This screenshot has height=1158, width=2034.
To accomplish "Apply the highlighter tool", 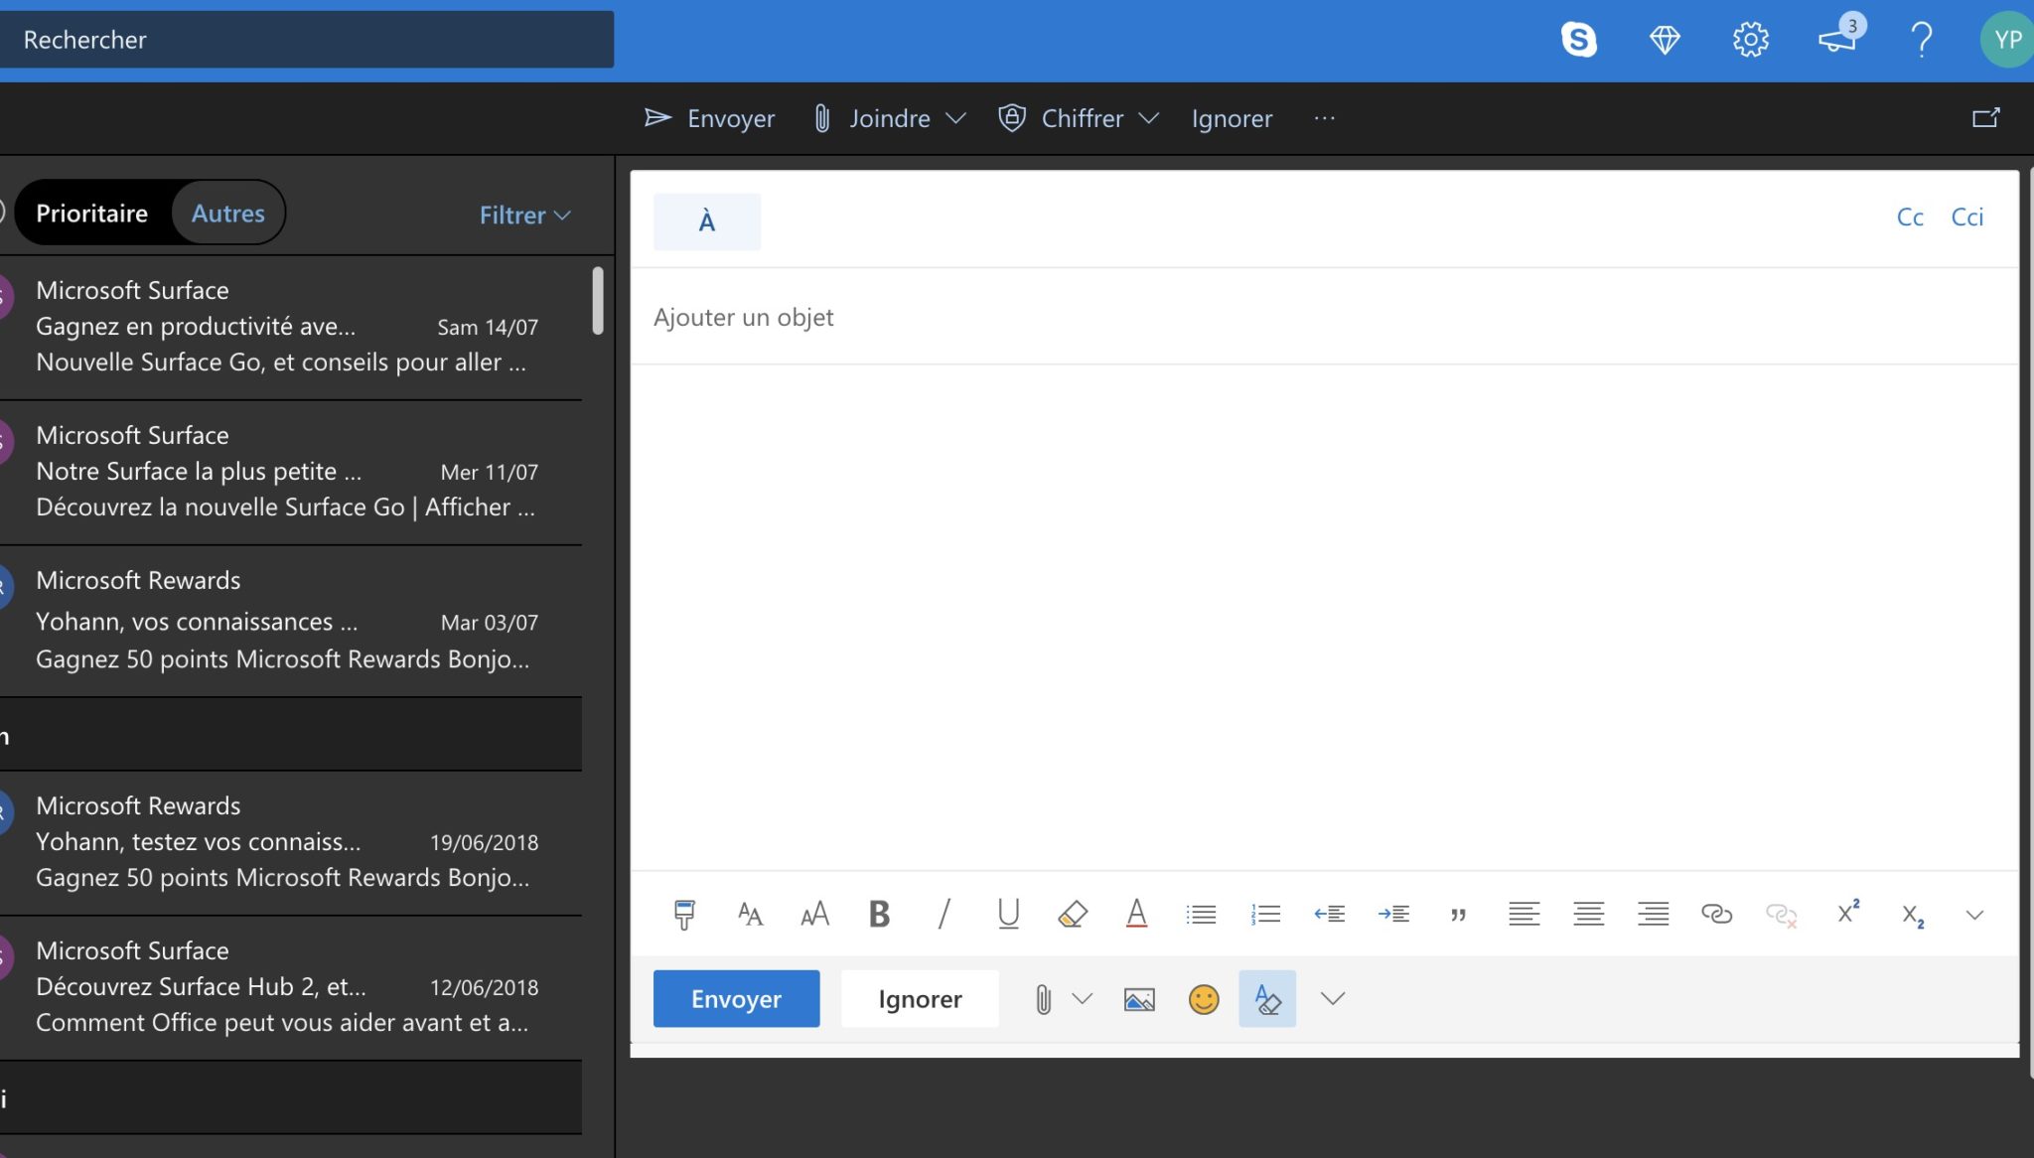I will pos(1073,914).
